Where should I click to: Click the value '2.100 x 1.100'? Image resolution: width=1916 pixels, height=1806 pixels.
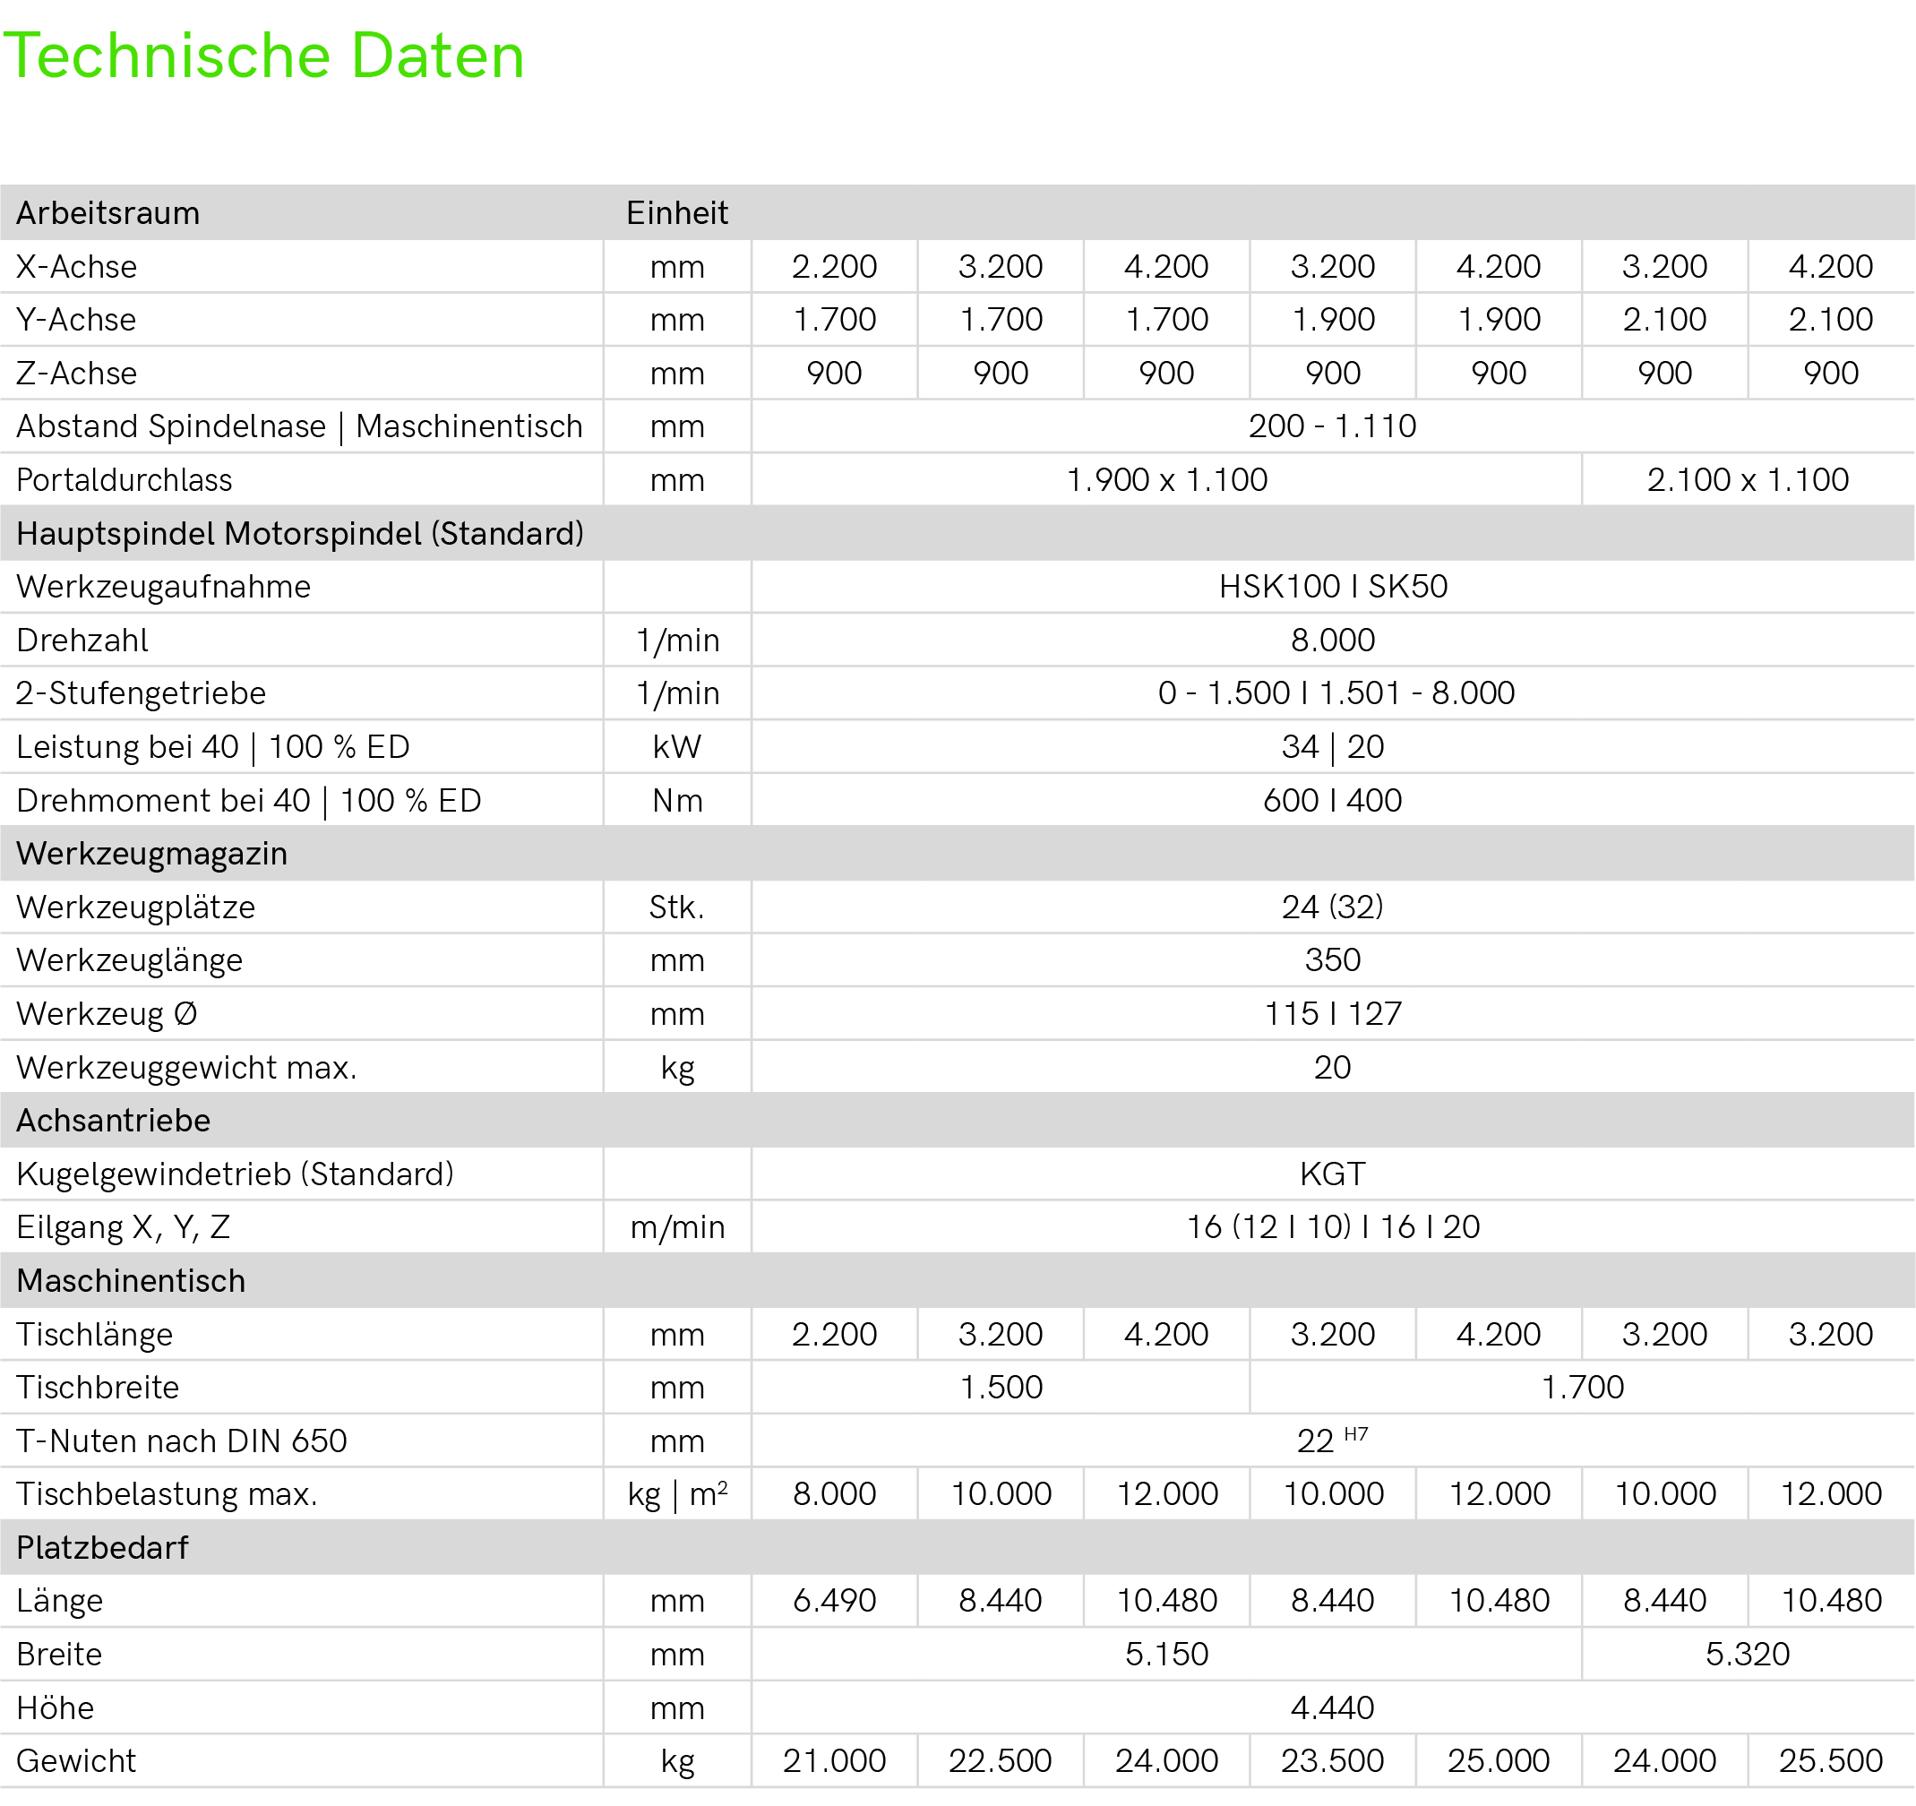click(x=1748, y=480)
